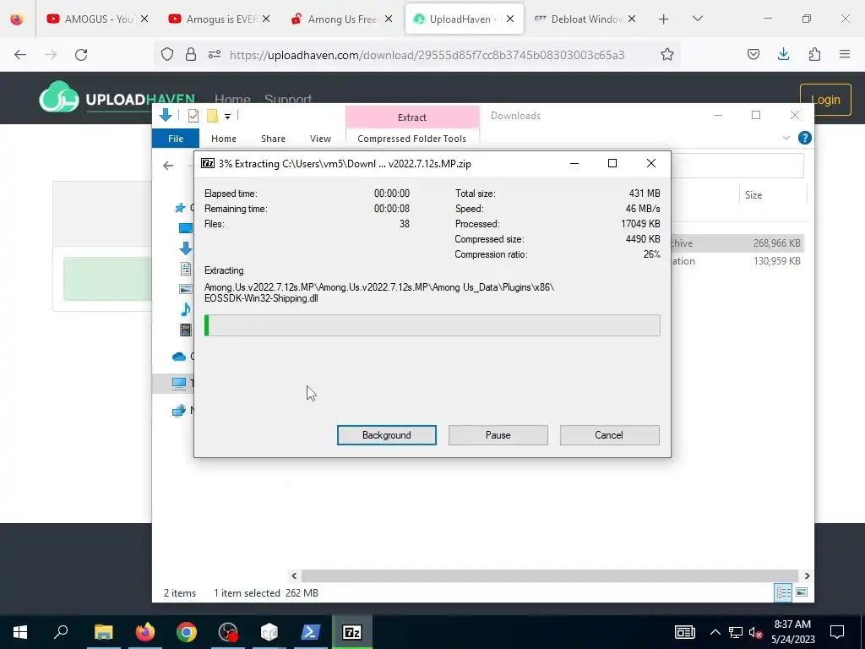This screenshot has width=865, height=649.
Task: List all Firefox tabs dropdown
Action: pyautogui.click(x=697, y=19)
